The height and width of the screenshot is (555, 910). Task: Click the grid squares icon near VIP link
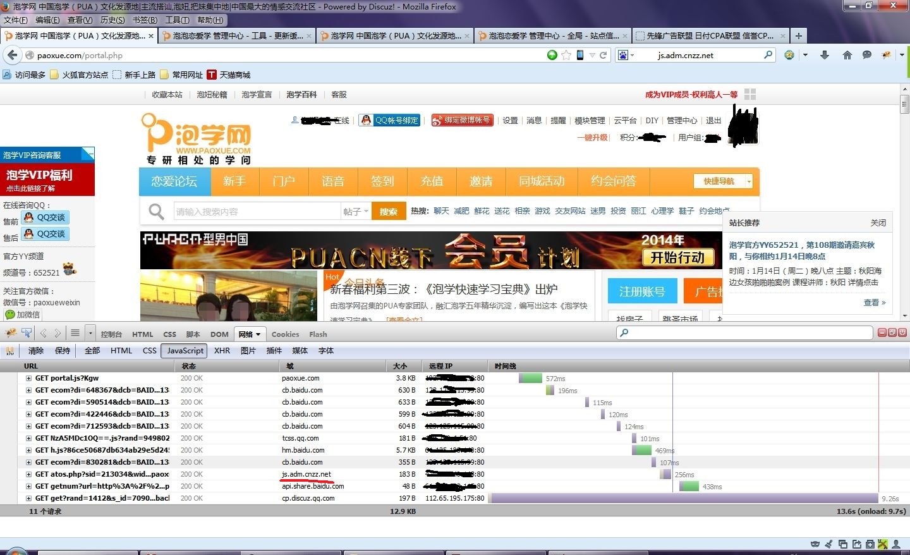click(750, 94)
